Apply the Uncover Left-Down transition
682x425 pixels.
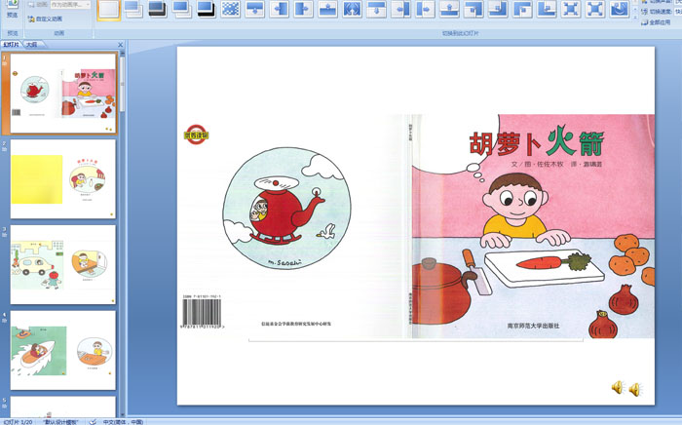(474, 9)
